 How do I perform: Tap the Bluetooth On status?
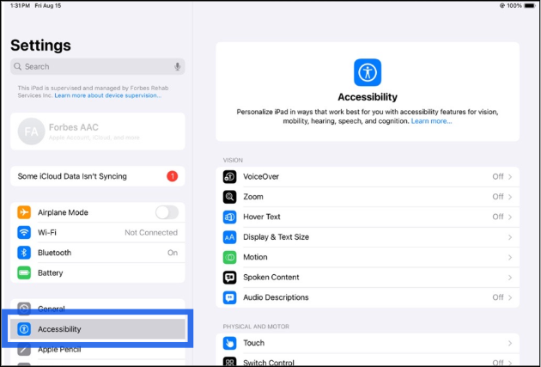click(x=173, y=253)
